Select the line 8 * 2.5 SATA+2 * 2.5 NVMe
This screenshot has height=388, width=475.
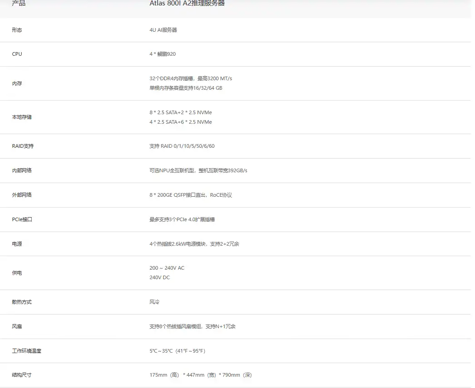(x=181, y=112)
